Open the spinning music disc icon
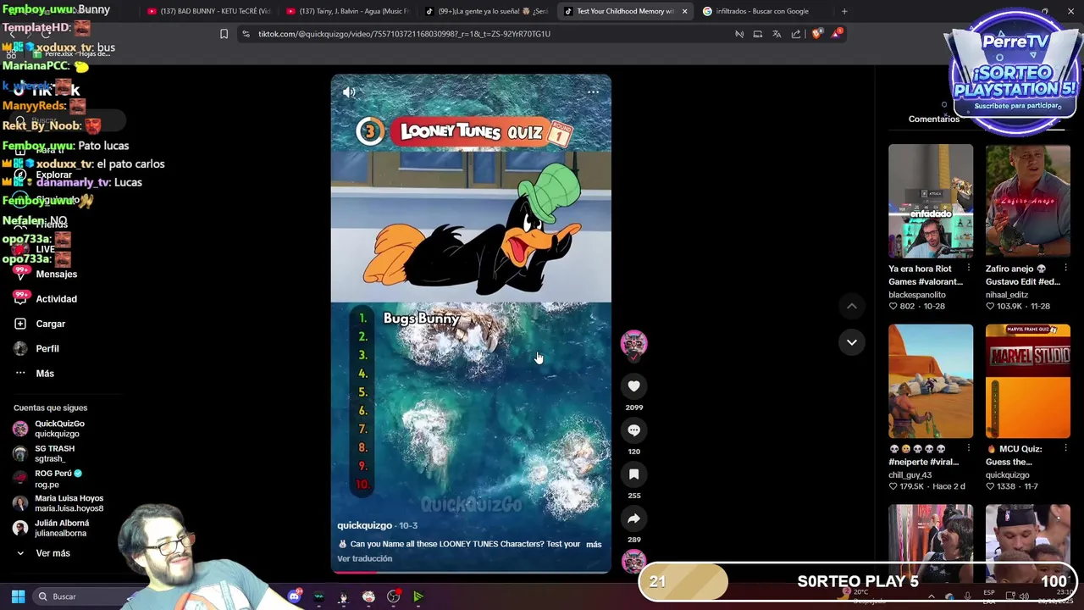1084x610 pixels. tap(633, 561)
